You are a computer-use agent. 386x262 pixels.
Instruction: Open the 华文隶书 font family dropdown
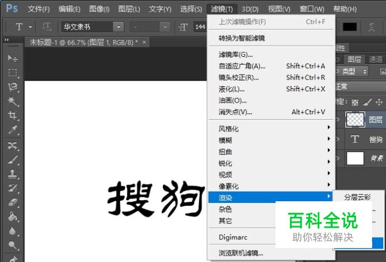[x=118, y=27]
